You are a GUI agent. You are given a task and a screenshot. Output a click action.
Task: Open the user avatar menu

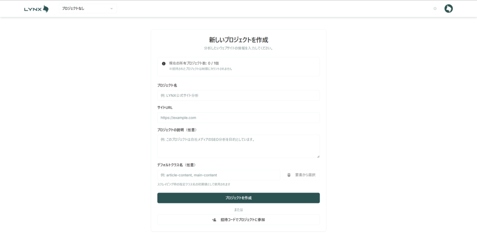coord(449,8)
